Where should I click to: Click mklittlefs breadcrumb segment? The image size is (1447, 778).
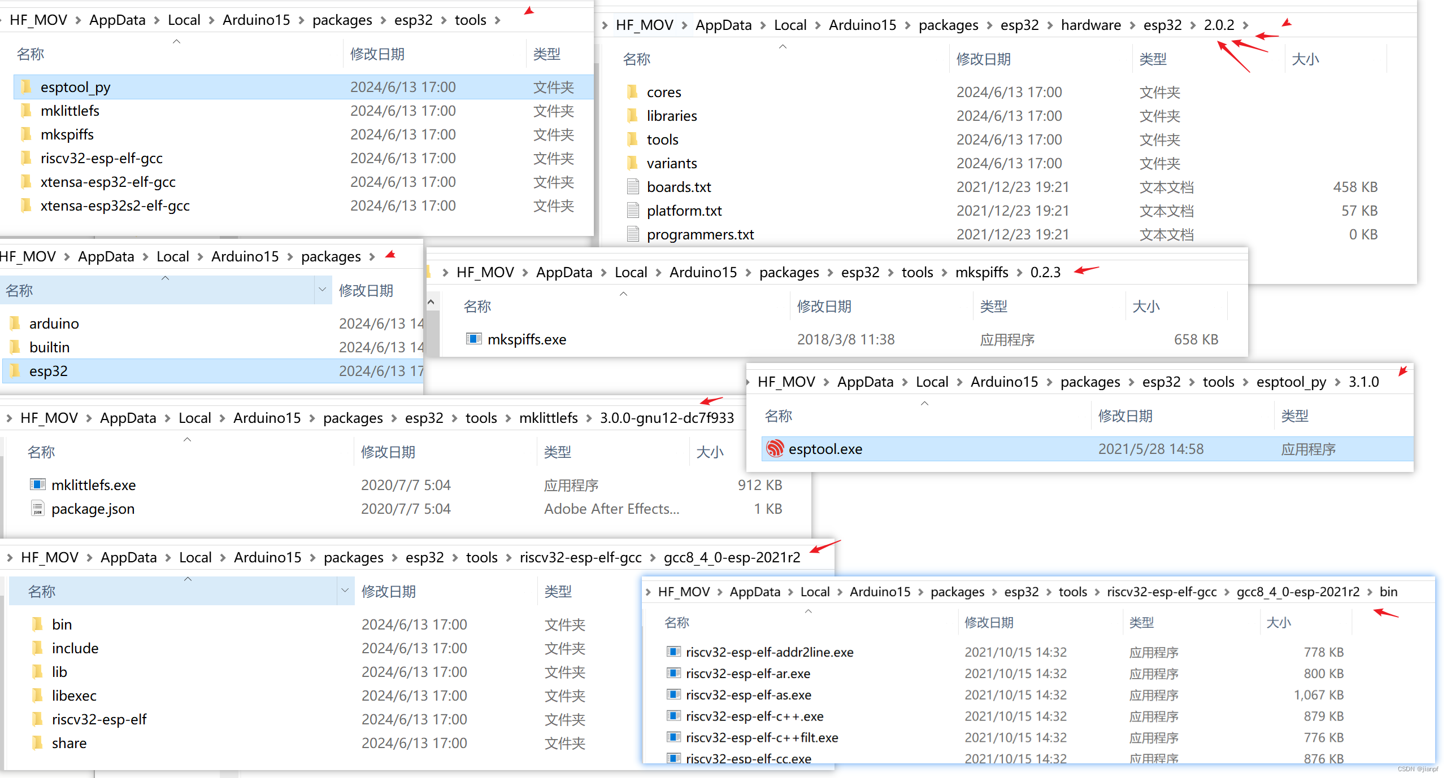point(548,418)
